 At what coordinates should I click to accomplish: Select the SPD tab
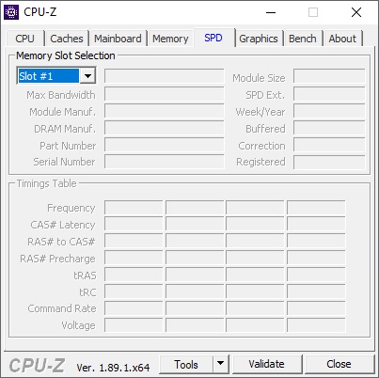[213, 38]
